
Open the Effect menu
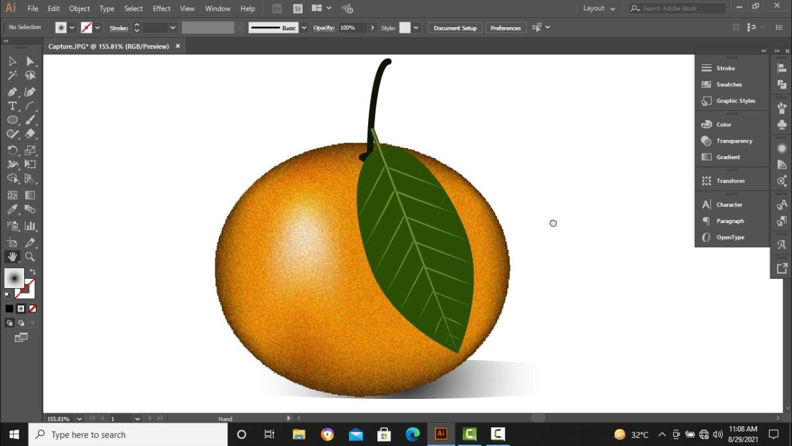tap(161, 9)
